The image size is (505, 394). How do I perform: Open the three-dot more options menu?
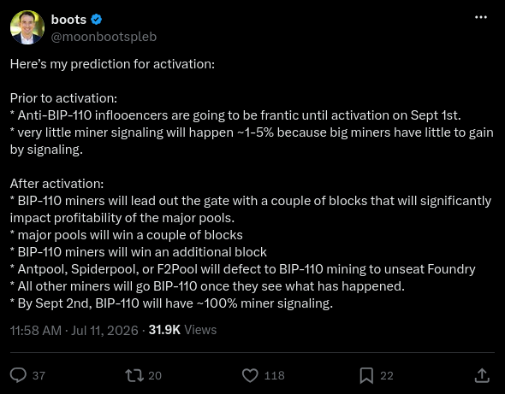(x=481, y=17)
